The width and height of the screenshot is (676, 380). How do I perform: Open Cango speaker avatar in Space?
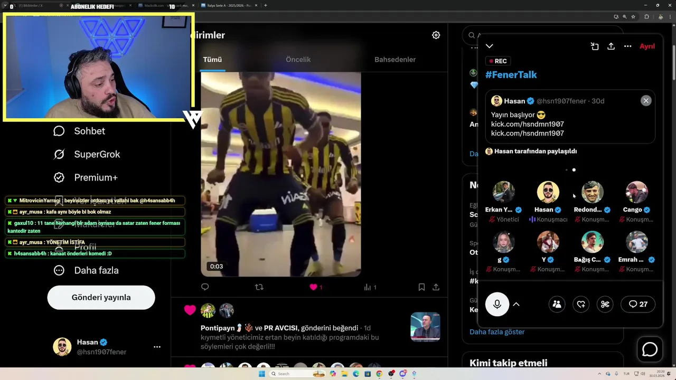pyautogui.click(x=636, y=192)
